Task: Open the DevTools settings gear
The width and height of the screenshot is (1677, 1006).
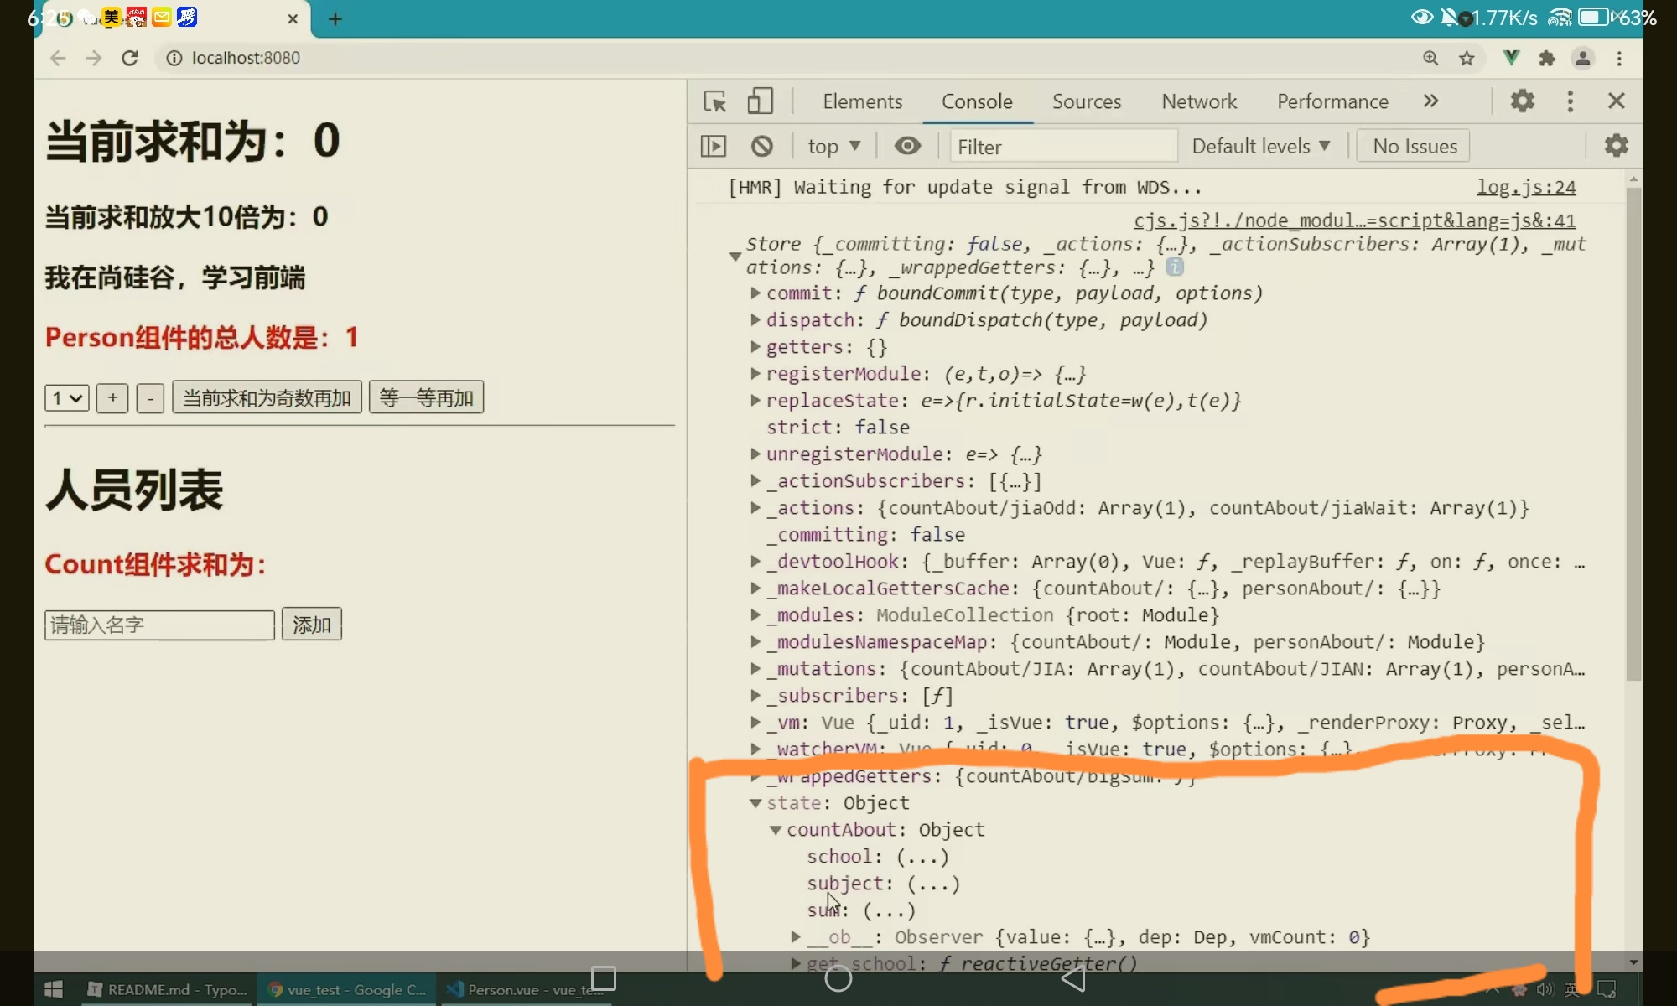Action: pos(1522,101)
